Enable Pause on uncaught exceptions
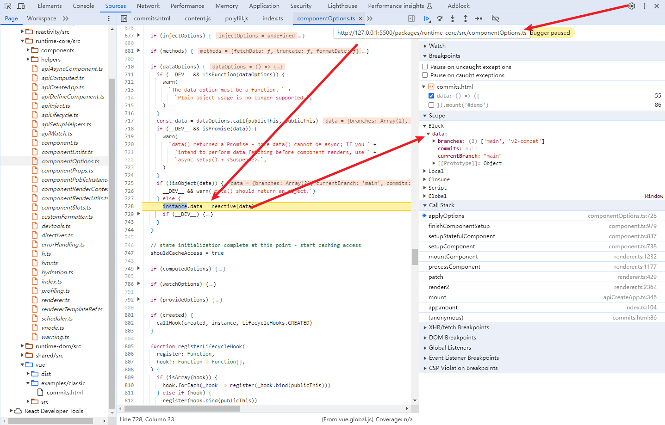The width and height of the screenshot is (665, 425). (x=425, y=67)
